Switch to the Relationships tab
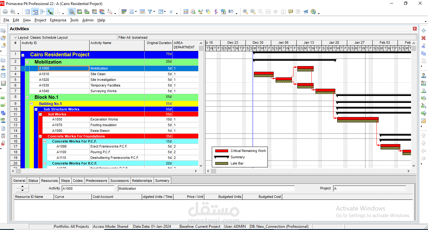 142,181
